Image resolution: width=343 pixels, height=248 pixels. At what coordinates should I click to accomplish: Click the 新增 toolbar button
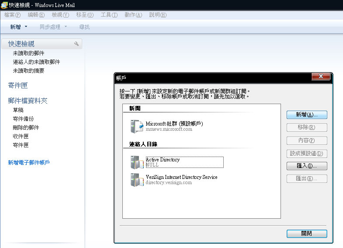coord(15,27)
